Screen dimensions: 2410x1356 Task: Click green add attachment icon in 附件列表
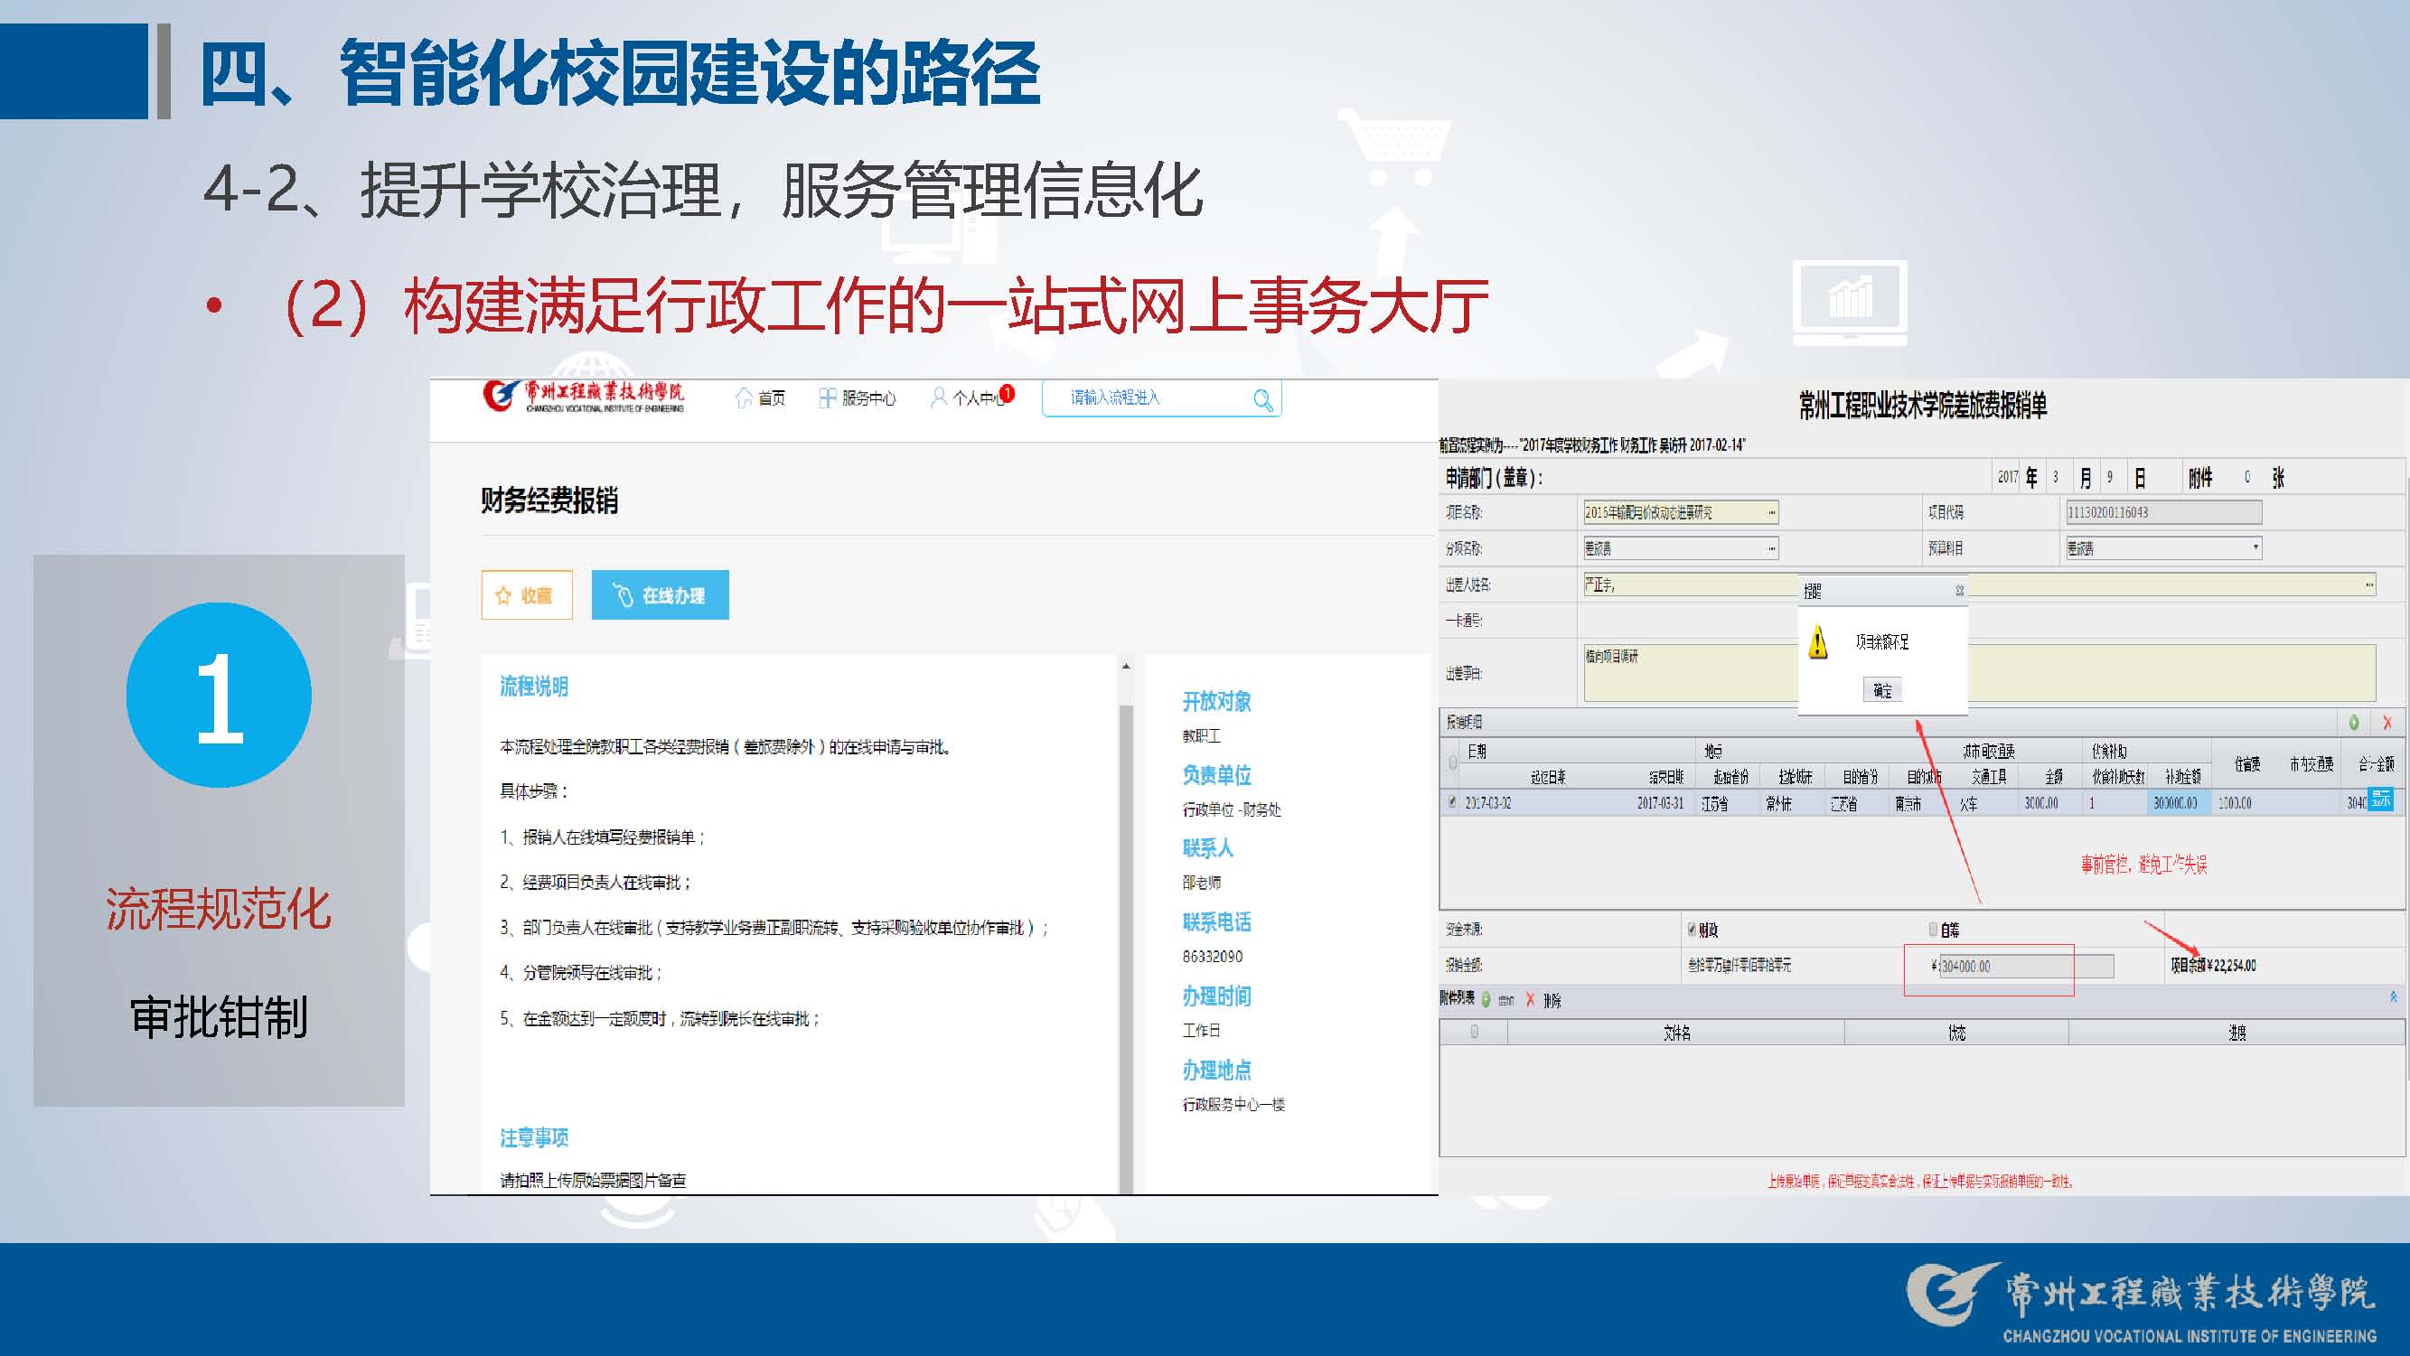(x=1486, y=1000)
